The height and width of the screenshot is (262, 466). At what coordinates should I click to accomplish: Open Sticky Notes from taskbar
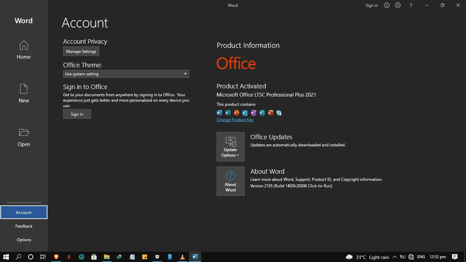click(145, 257)
